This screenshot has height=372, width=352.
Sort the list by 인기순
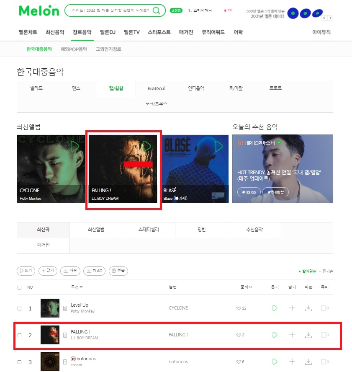328,271
